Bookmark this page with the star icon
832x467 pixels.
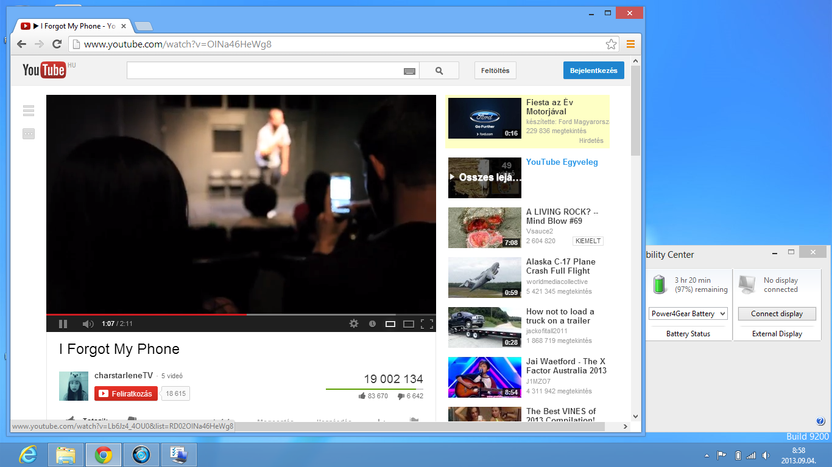pyautogui.click(x=612, y=44)
